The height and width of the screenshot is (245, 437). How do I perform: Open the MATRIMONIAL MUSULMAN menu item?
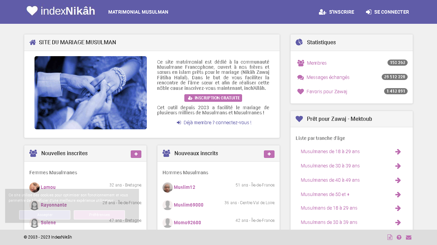tap(138, 12)
